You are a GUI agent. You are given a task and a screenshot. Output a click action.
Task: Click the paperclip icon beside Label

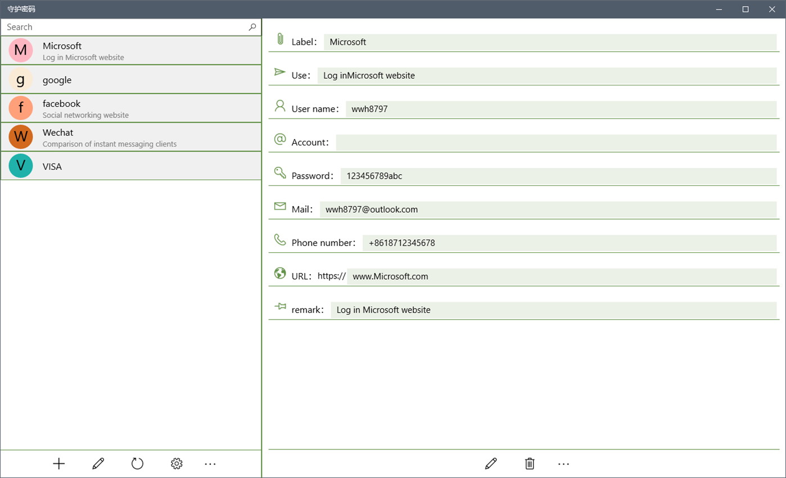point(280,39)
